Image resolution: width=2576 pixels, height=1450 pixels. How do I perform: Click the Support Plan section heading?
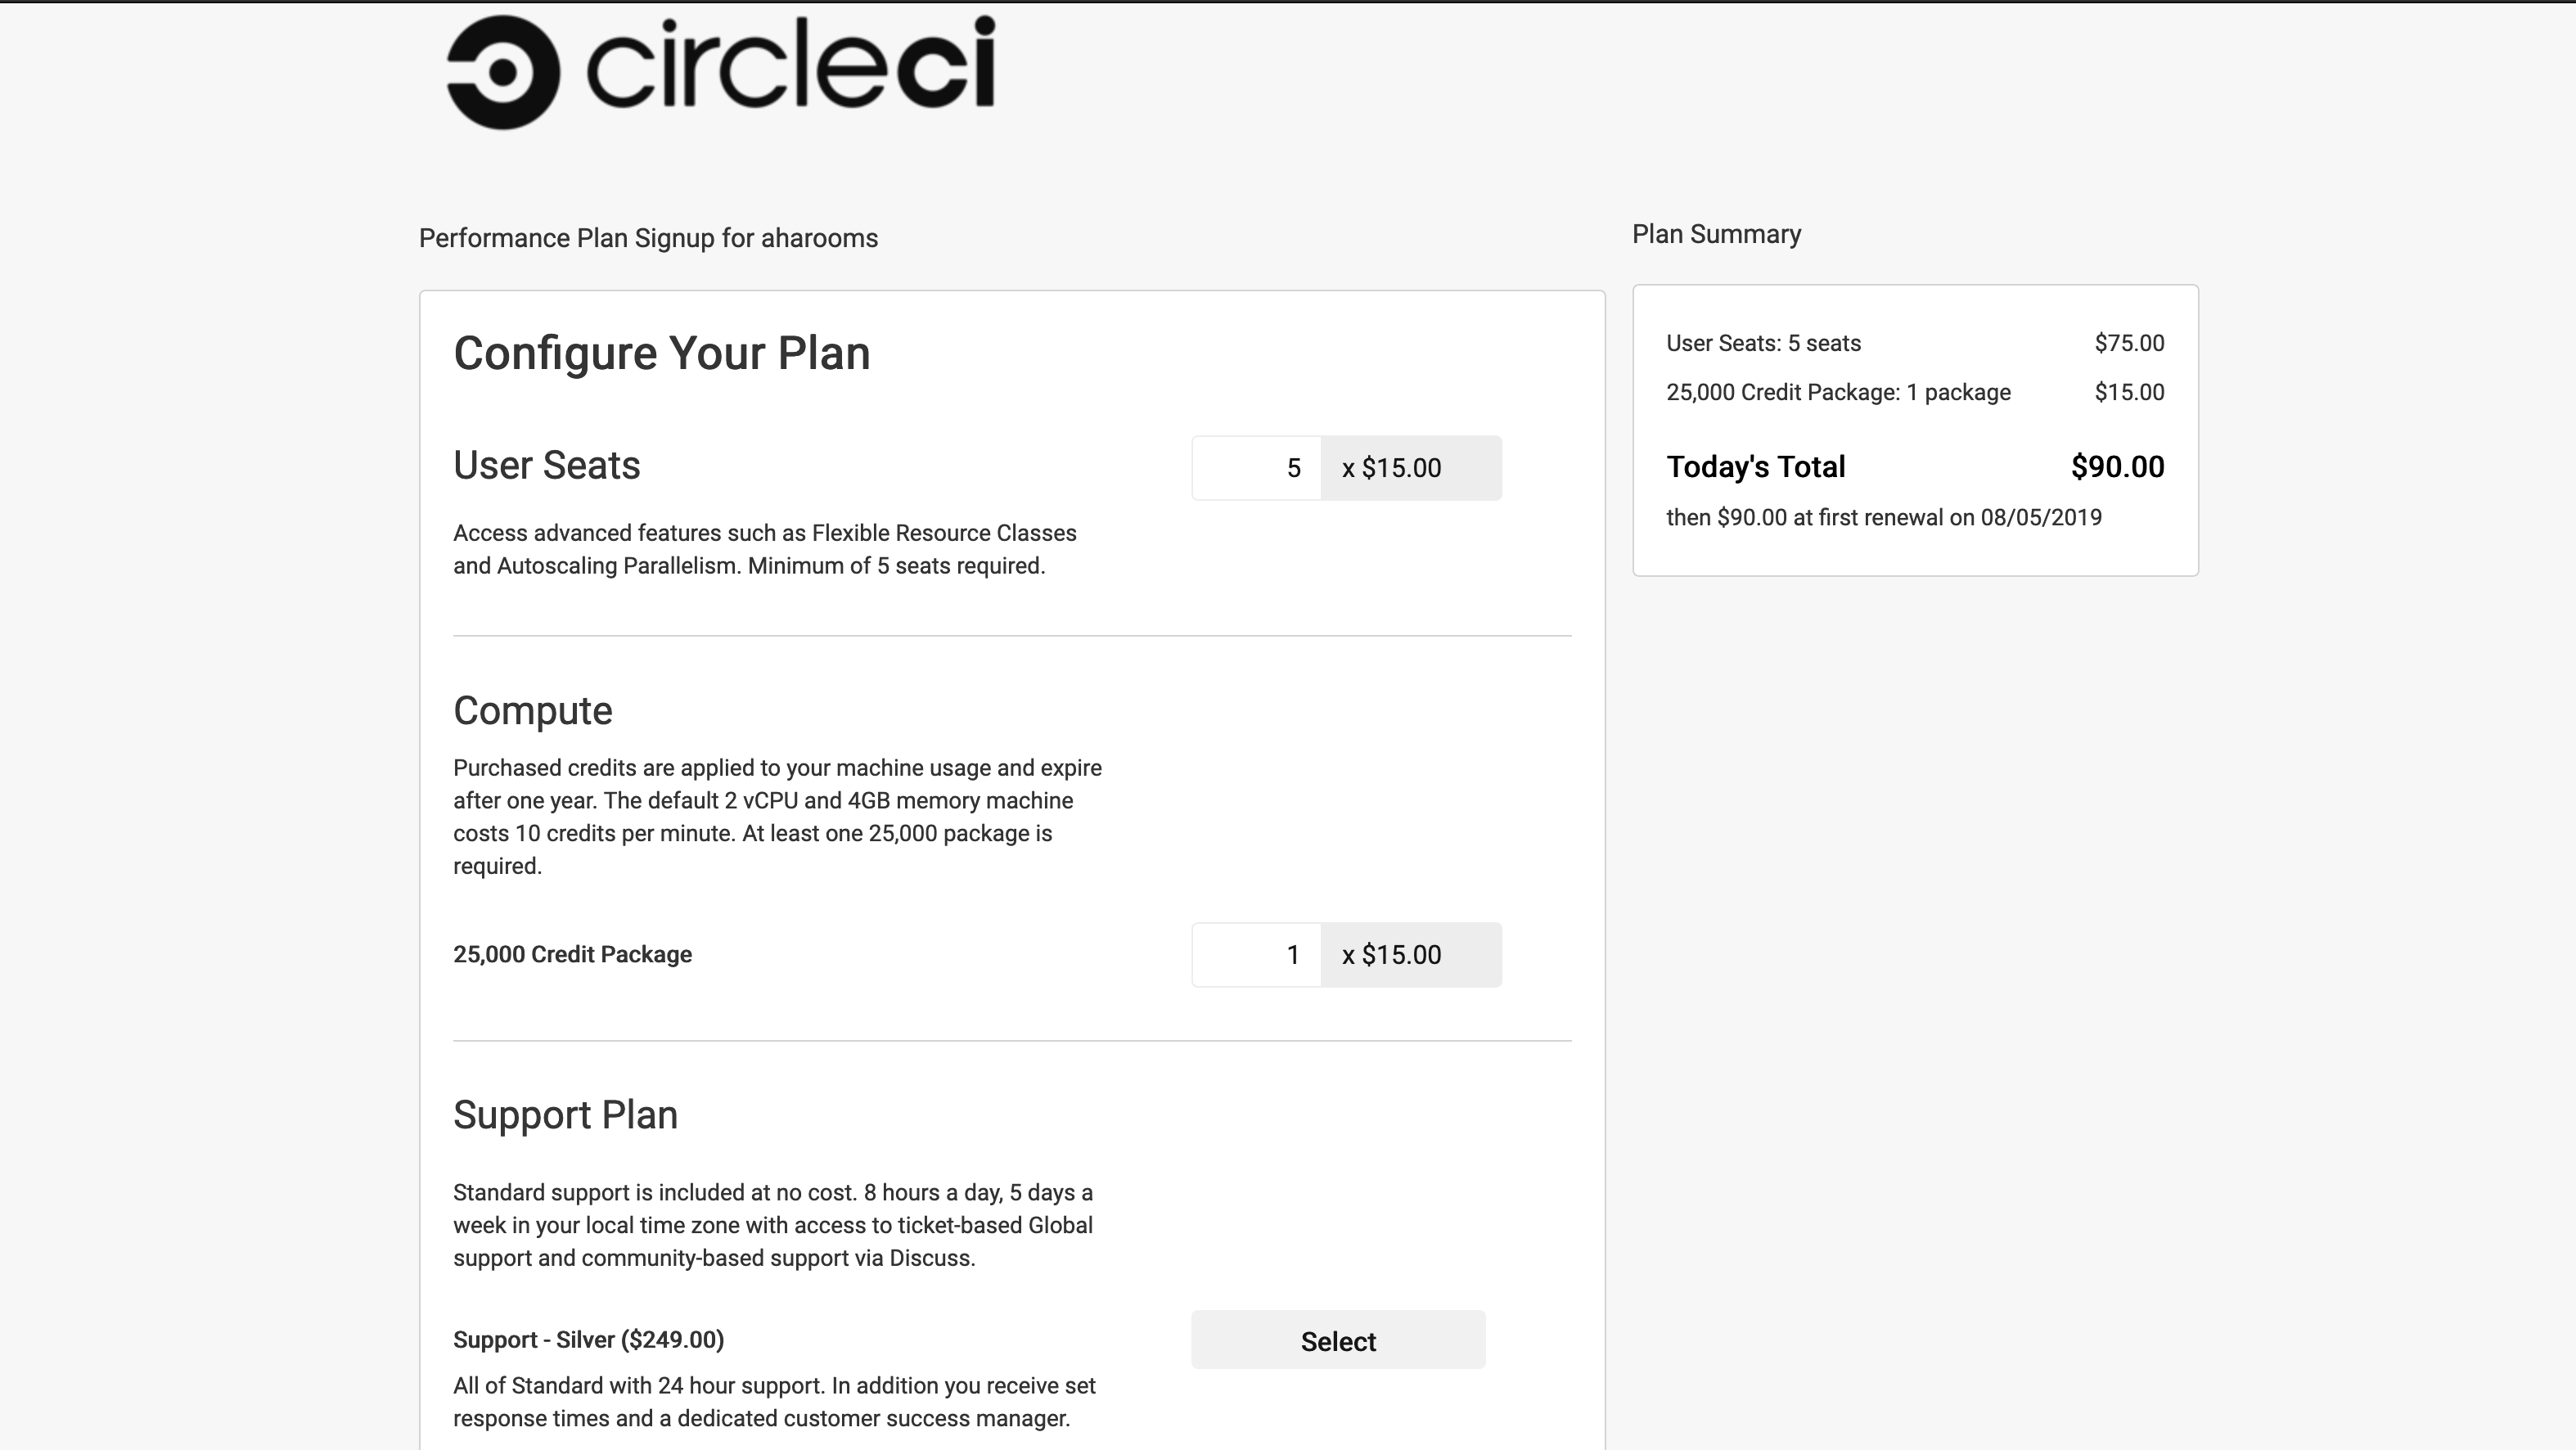565,1115
